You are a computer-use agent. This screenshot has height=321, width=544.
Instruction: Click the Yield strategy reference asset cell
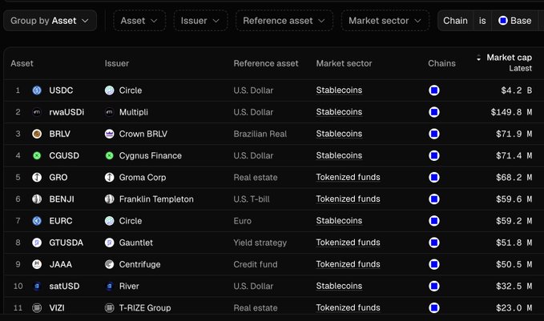click(x=260, y=243)
